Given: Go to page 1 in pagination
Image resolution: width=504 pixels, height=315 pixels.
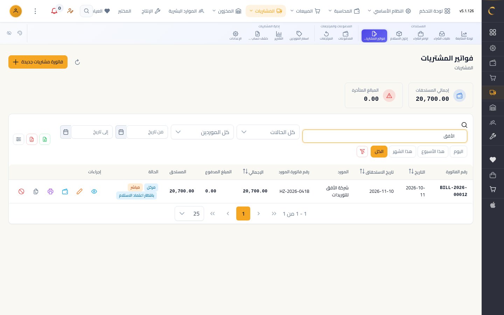Looking at the screenshot, I should click(243, 213).
